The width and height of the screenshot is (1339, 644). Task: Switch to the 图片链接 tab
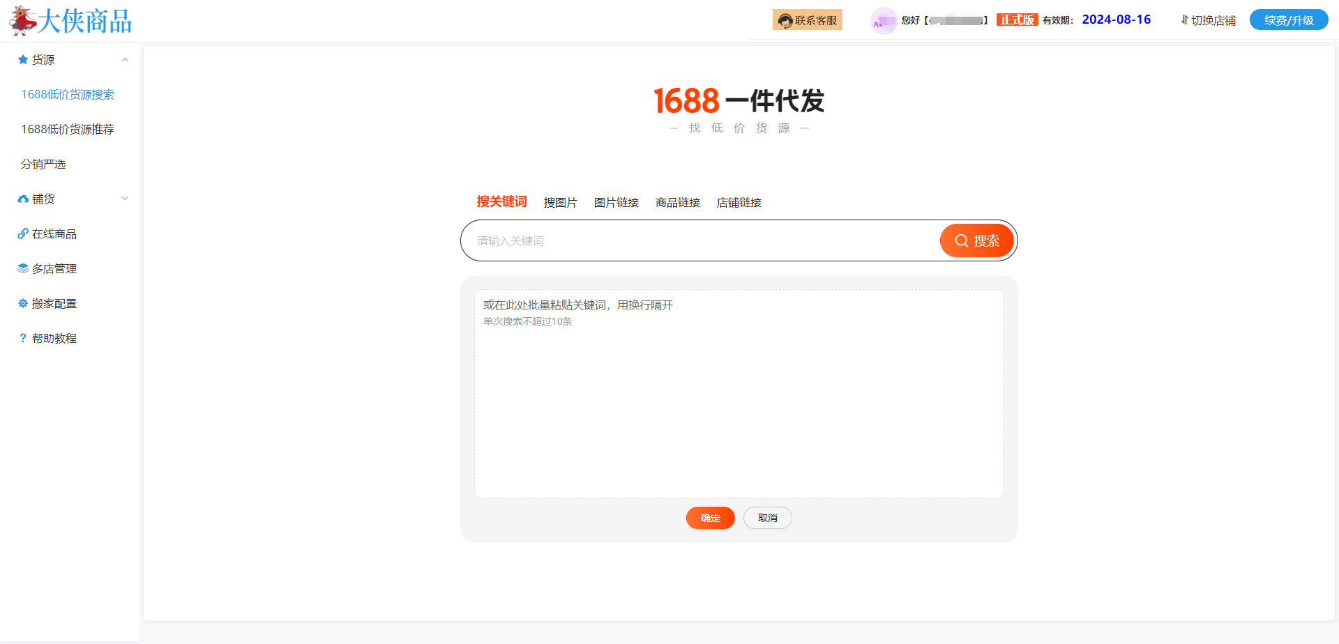[616, 202]
